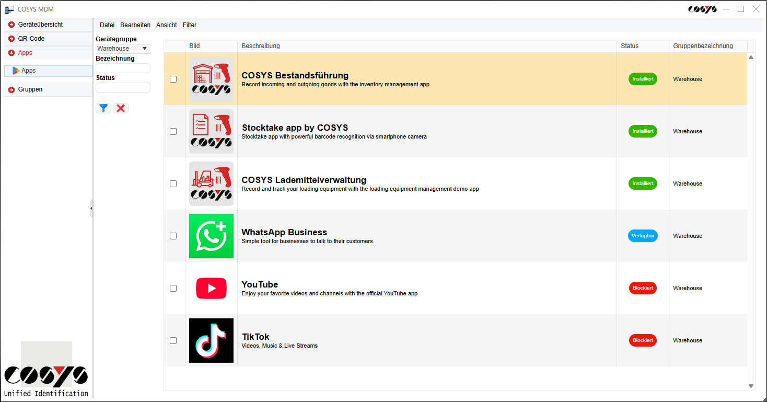Clear filter with the red X icon

[121, 108]
